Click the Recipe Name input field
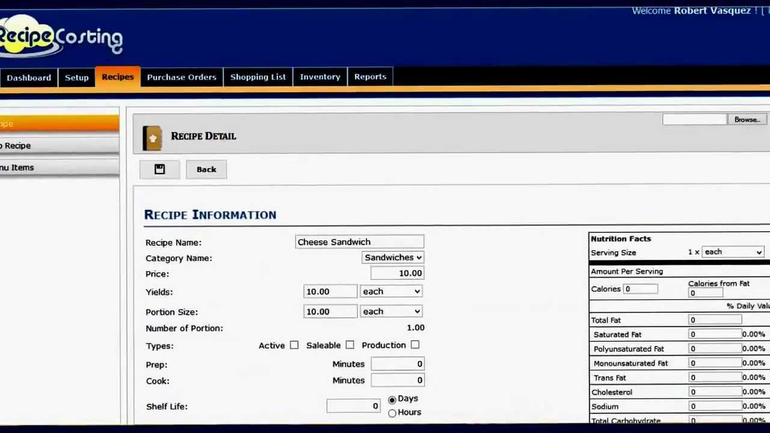 point(360,242)
